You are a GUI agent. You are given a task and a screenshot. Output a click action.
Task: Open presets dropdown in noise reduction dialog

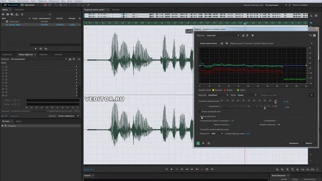pyautogui.click(x=222, y=35)
